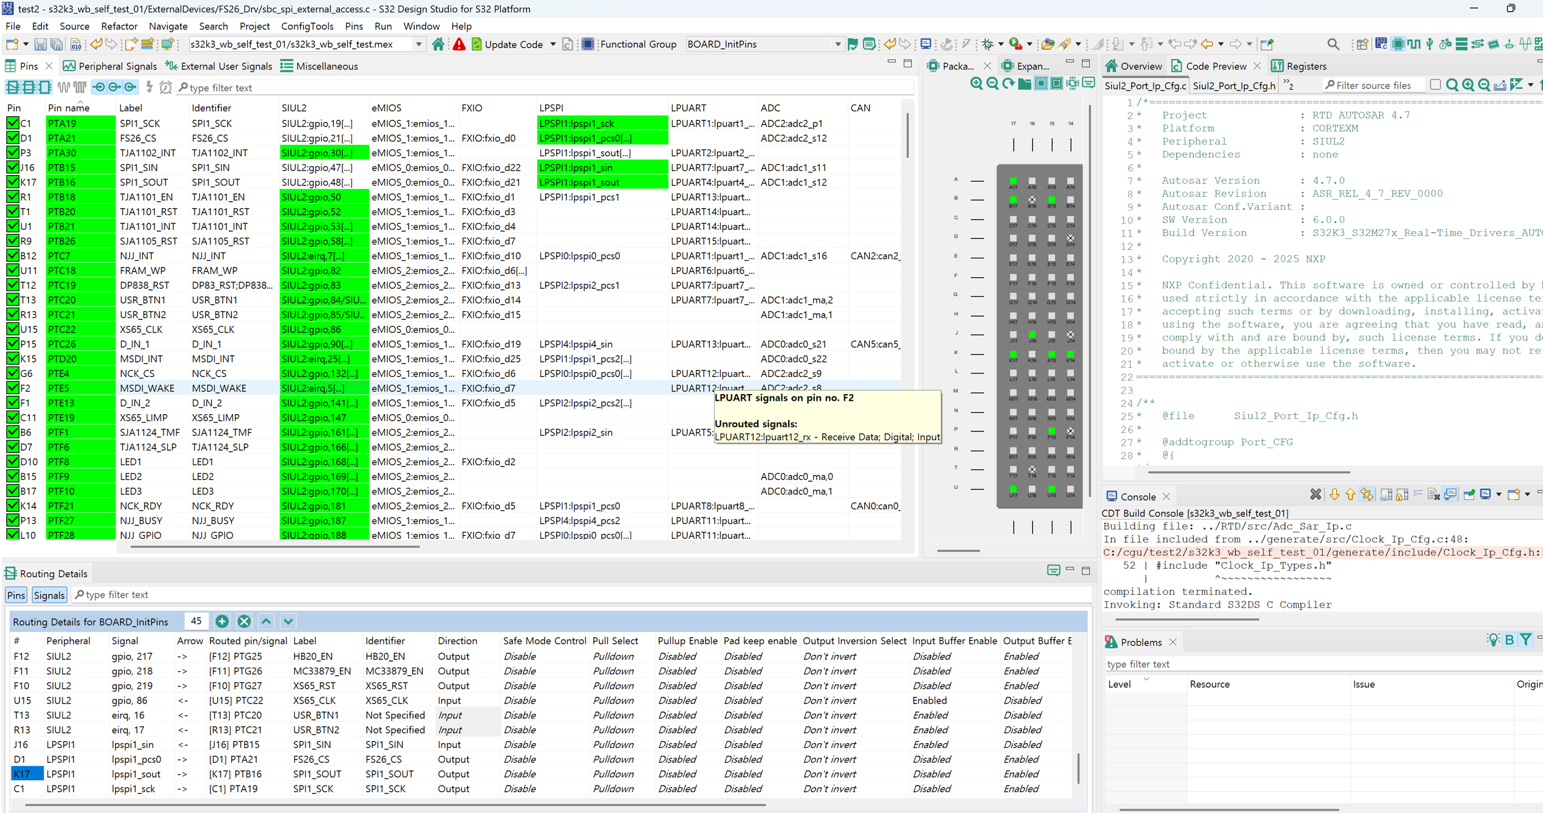
Task: Click the lightning route-pins icon in Pins toolbar
Action: click(x=148, y=87)
